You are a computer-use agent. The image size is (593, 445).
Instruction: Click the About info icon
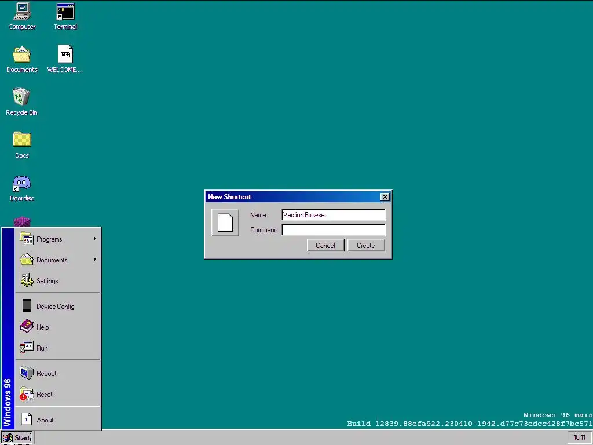point(27,420)
